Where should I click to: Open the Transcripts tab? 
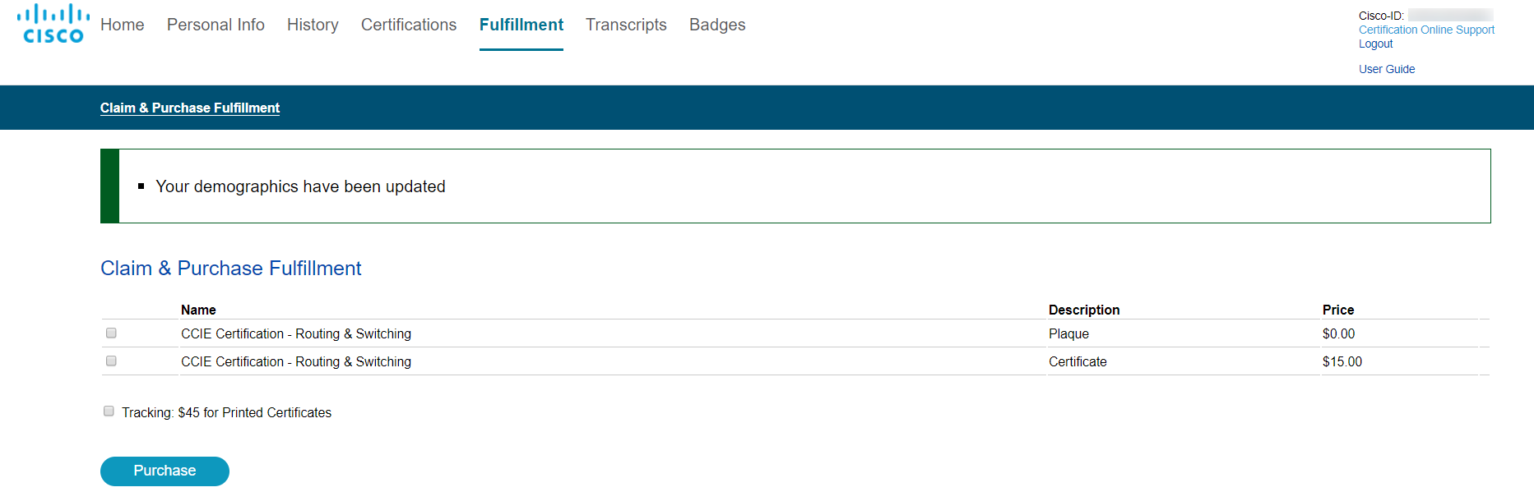(x=626, y=25)
